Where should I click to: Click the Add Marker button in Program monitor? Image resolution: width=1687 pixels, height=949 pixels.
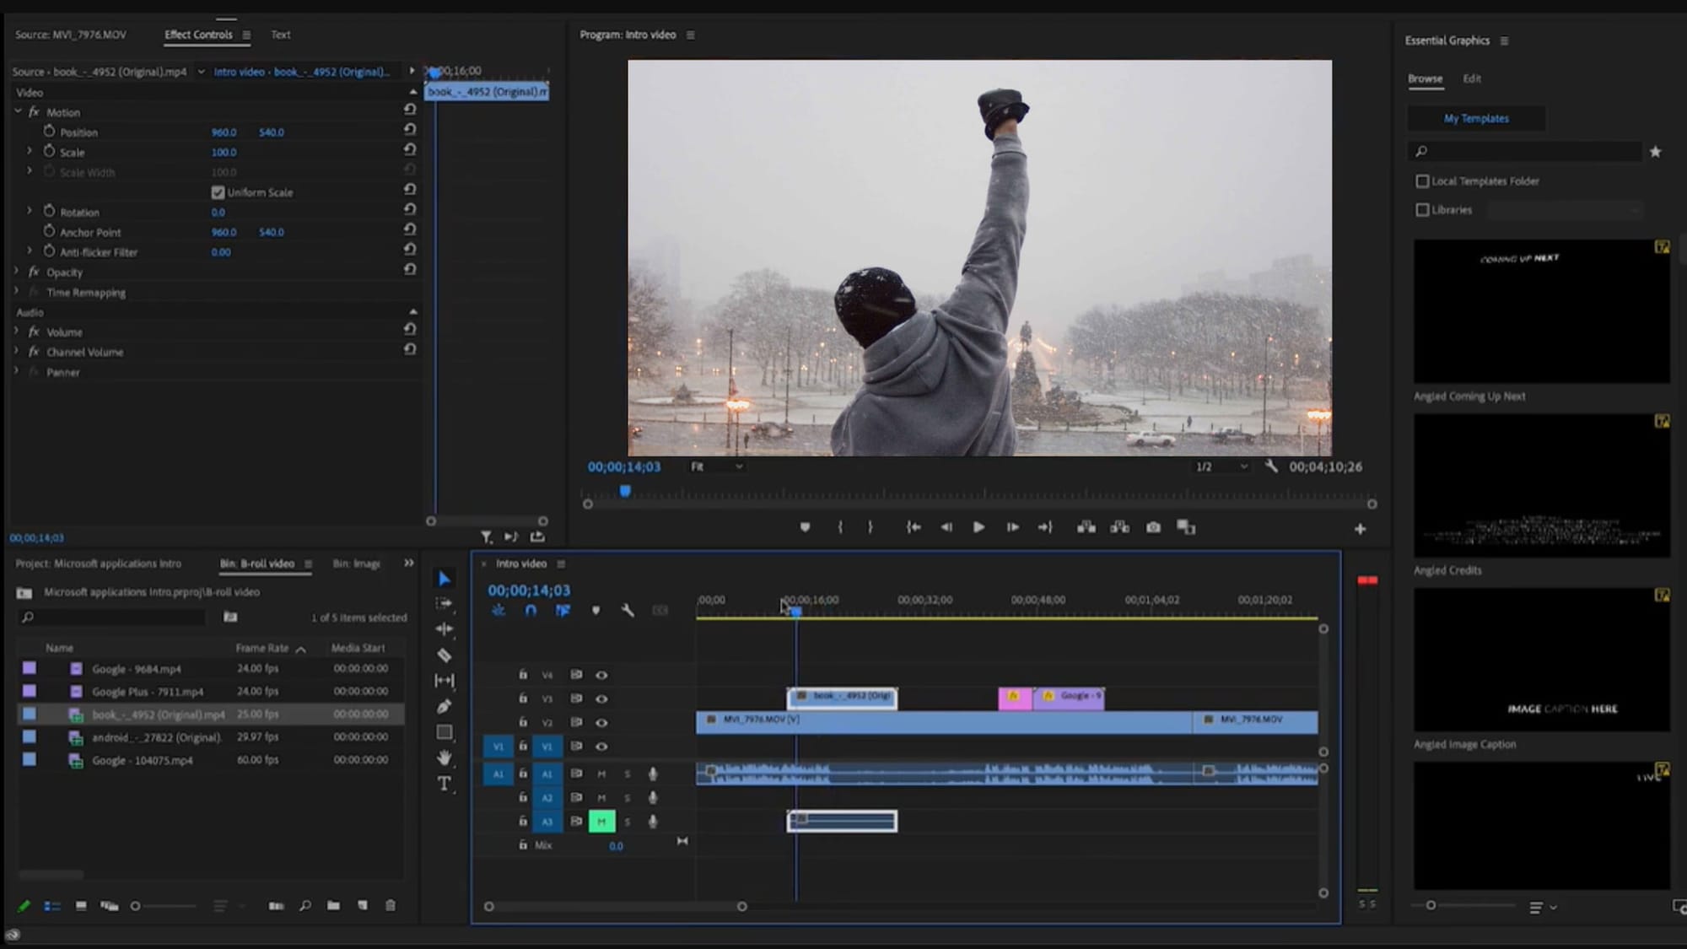click(x=805, y=527)
